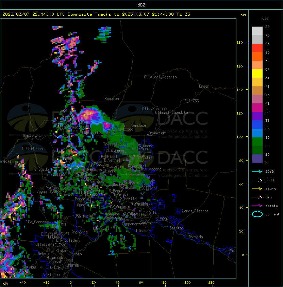This screenshot has height=287, width=283.
Task: Click the Mirador place label
Action: 144,231
